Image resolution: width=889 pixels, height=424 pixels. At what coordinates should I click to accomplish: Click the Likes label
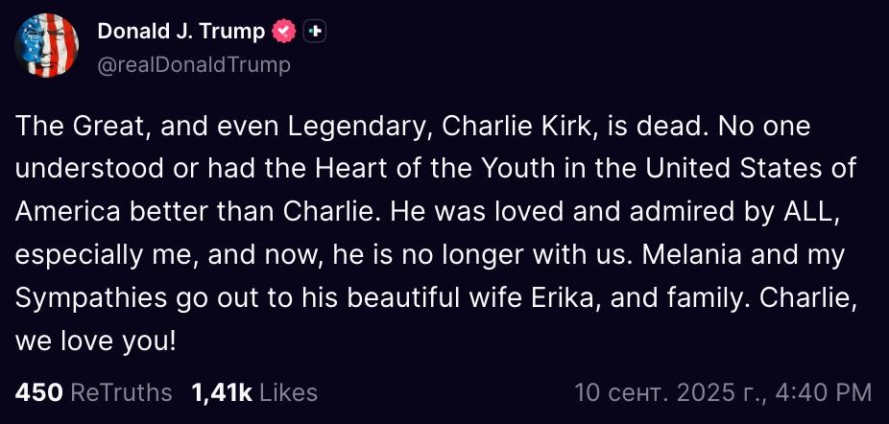coord(289,393)
